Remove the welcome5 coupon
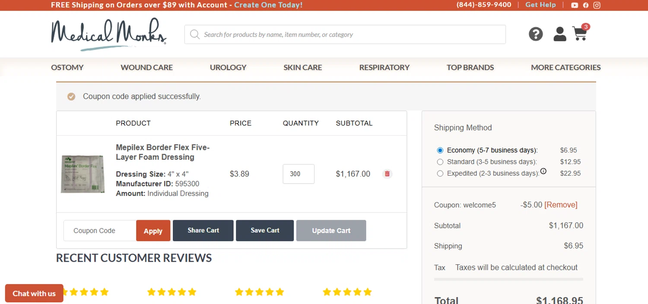This screenshot has width=648, height=304. tap(561, 205)
